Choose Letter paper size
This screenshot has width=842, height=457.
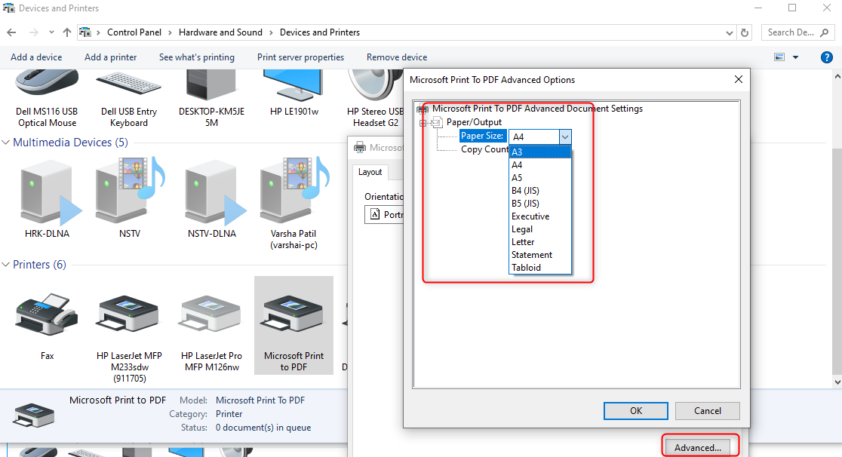(539, 242)
